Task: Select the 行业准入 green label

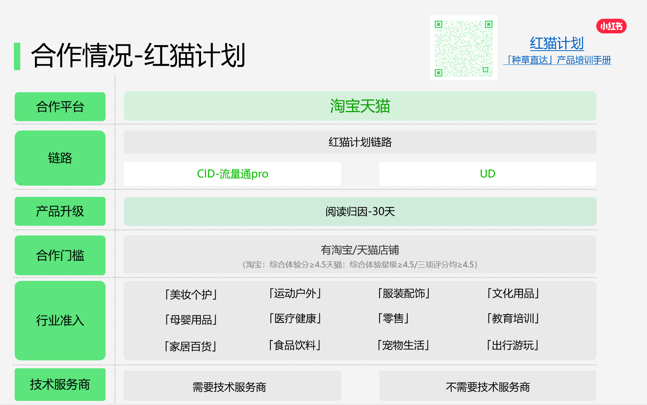Action: point(60,321)
